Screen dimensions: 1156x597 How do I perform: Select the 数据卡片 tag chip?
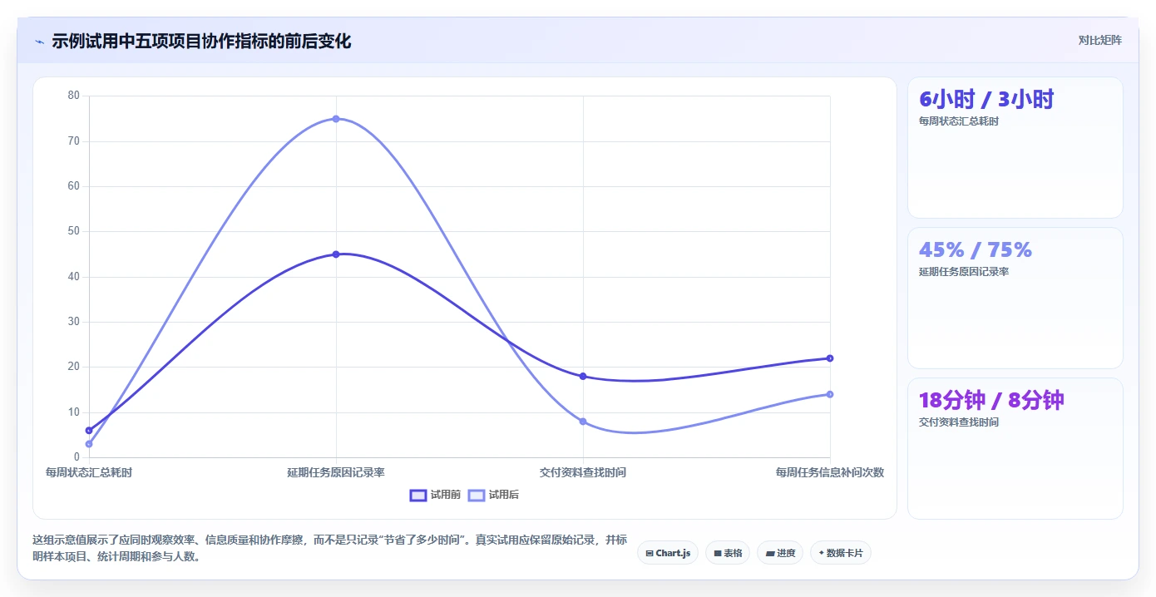click(841, 553)
